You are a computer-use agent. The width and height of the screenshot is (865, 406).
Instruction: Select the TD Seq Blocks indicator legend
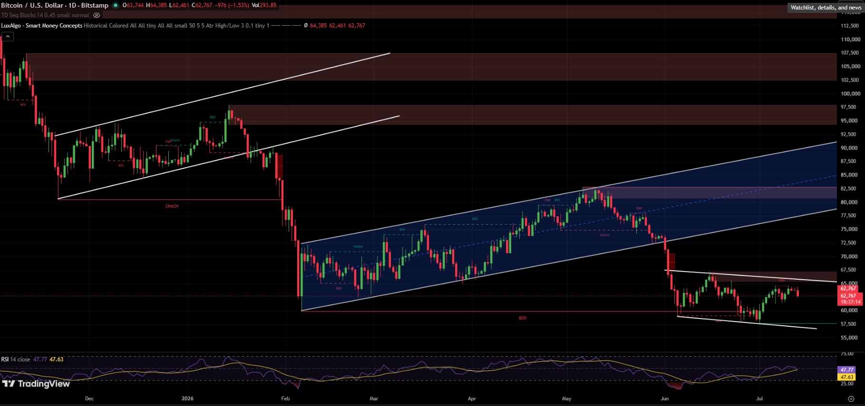[x=45, y=15]
